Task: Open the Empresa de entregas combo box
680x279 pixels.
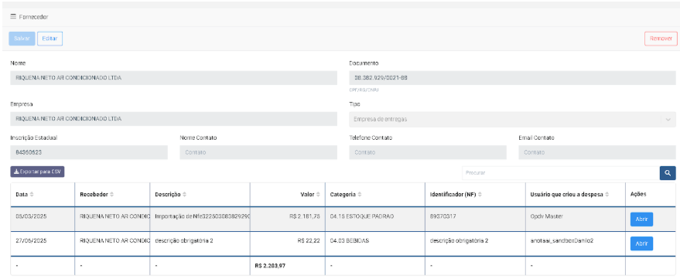Action: point(512,119)
